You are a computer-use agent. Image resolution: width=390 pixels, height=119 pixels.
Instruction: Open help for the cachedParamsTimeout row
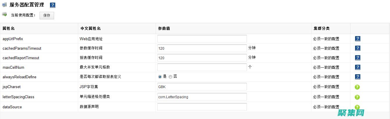click(x=358, y=48)
